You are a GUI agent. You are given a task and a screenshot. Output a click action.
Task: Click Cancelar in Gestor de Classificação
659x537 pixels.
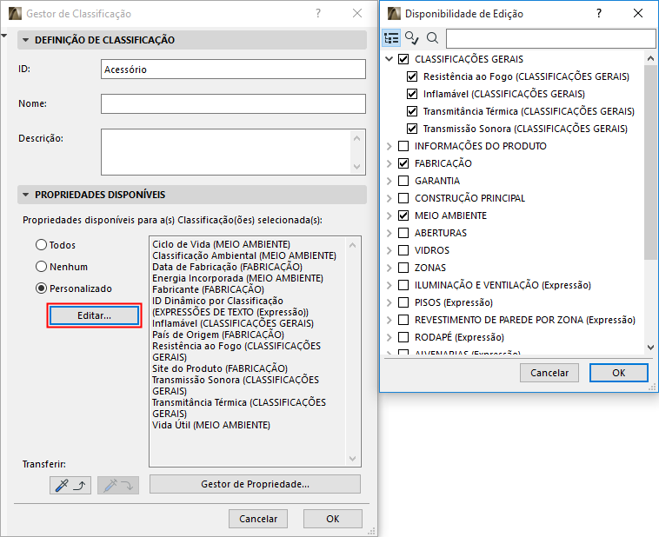[x=258, y=519]
